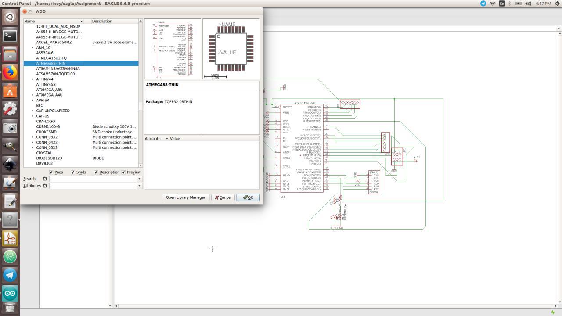562x316 pixels.
Task: Open Ubuntu dash search icon
Action: 10,17
